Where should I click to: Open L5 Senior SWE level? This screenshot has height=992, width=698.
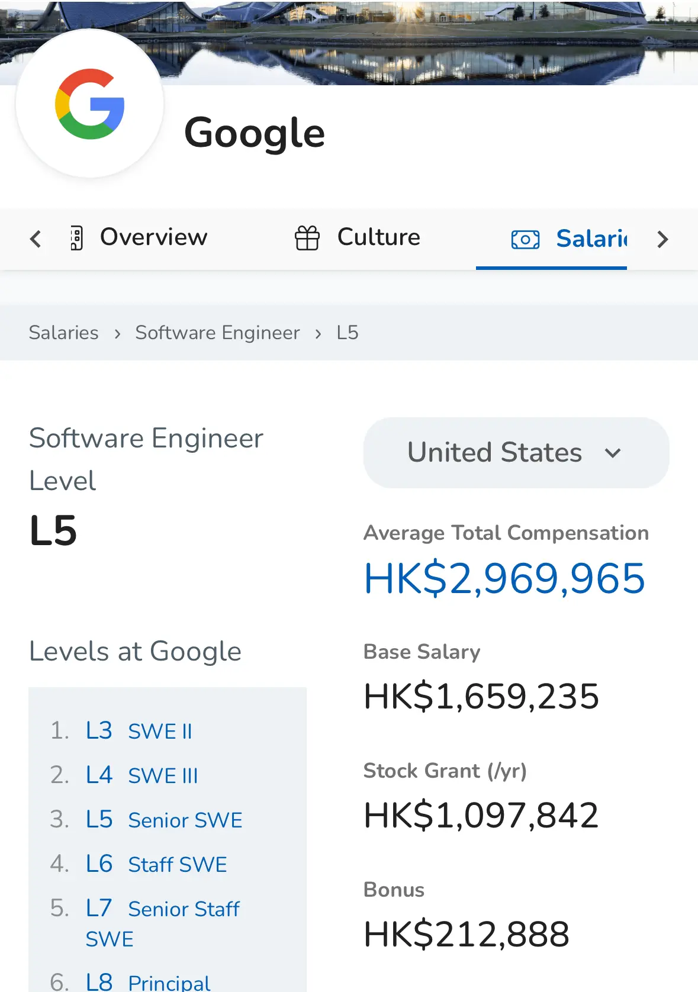[164, 820]
